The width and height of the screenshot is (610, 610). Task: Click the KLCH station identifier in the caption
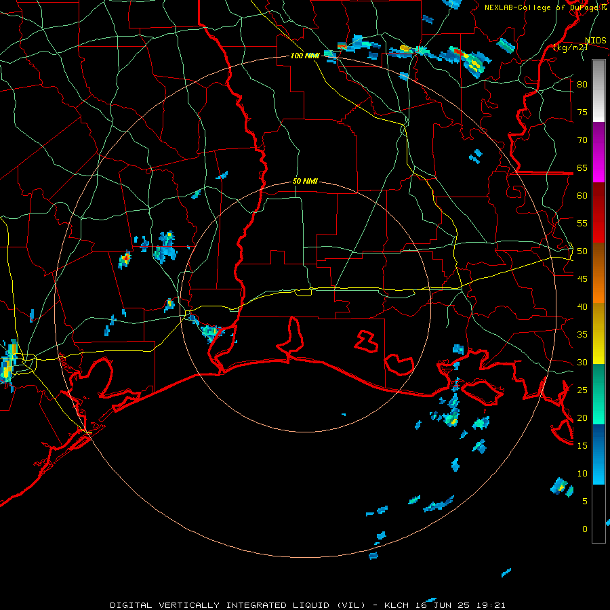pyautogui.click(x=396, y=605)
